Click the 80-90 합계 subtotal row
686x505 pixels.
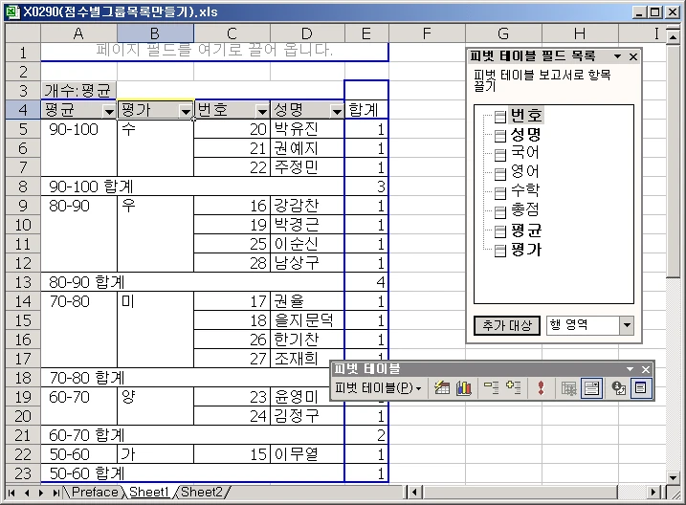click(192, 282)
